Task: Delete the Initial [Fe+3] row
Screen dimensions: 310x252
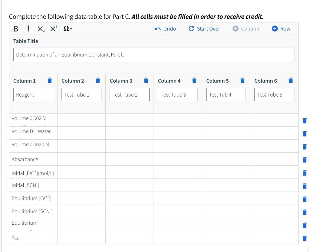Action: (305, 173)
